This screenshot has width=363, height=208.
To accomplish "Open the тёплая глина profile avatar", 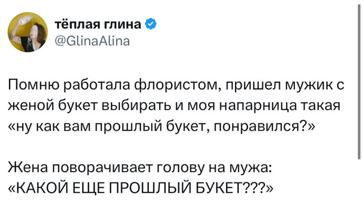I will tap(28, 32).
